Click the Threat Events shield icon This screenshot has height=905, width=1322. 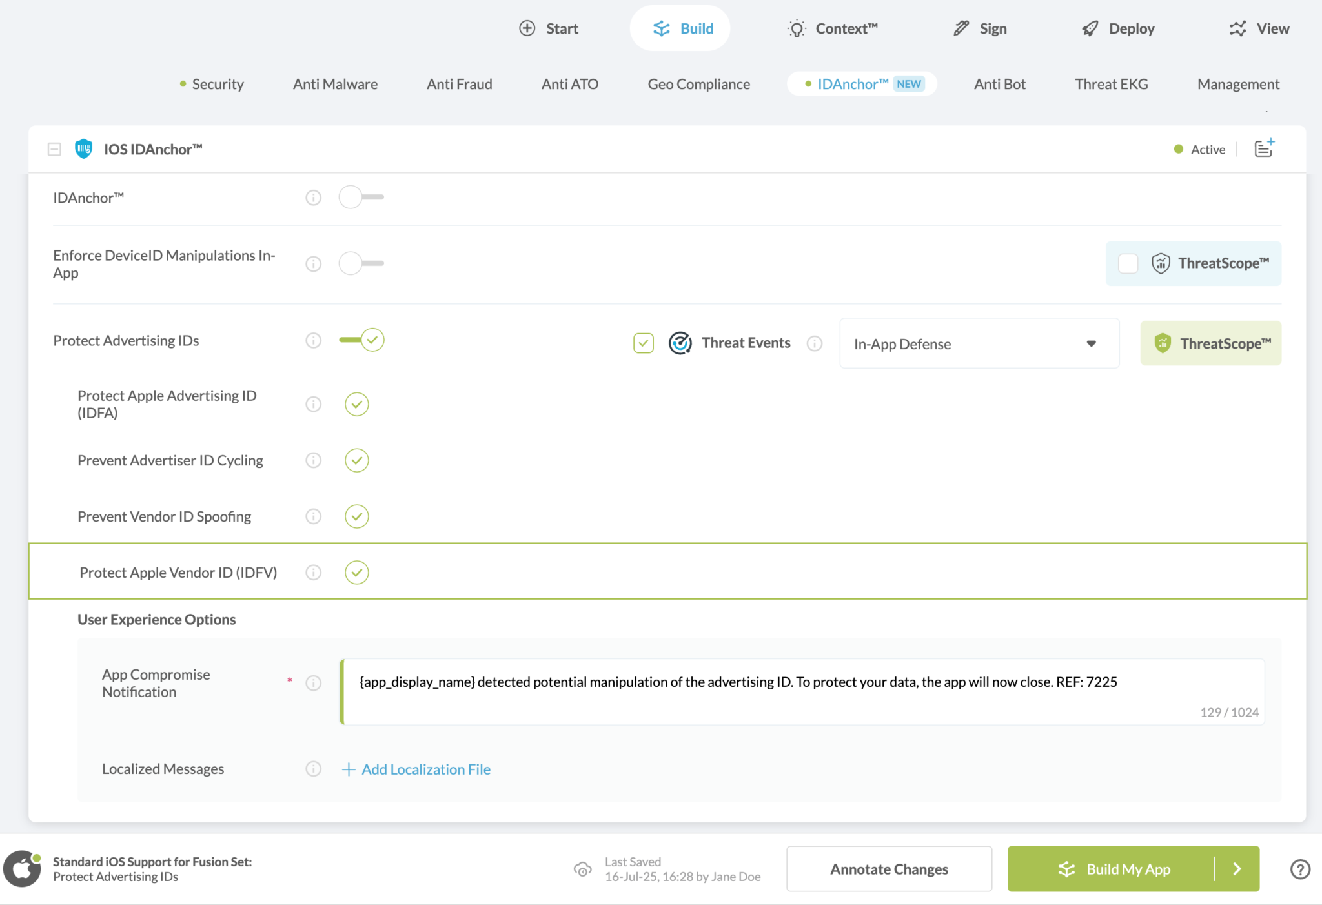click(680, 343)
